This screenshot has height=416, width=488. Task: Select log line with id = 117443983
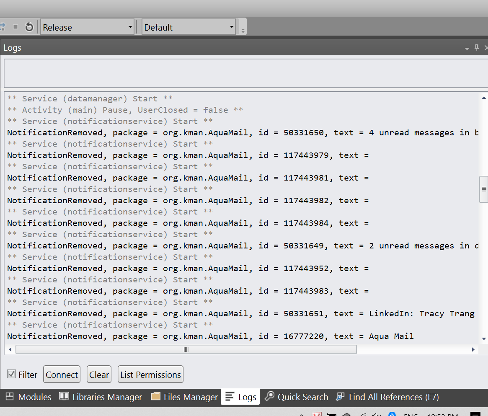tap(188, 291)
